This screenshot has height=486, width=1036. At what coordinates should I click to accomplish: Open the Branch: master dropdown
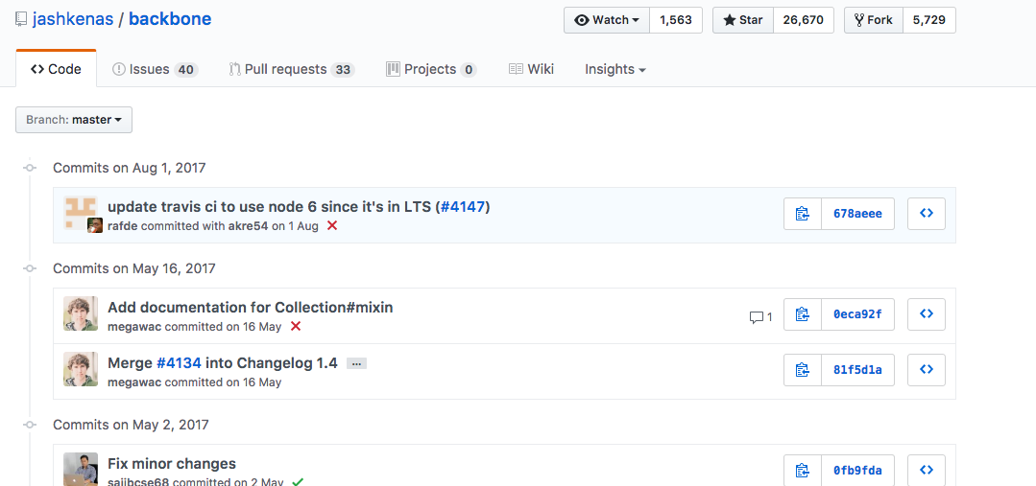(74, 120)
